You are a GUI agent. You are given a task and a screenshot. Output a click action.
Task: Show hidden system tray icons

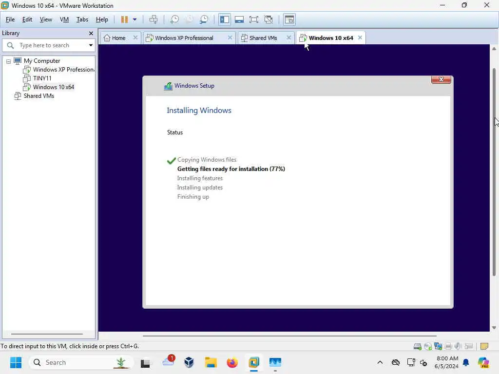click(x=380, y=362)
